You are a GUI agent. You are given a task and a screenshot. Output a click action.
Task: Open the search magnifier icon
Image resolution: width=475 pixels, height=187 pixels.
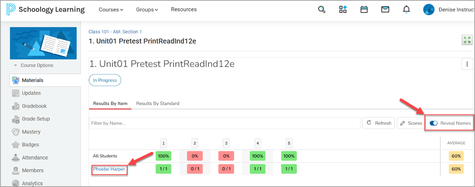coord(322,10)
